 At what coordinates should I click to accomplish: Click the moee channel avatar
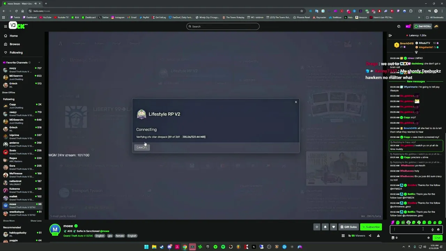(x=55, y=229)
